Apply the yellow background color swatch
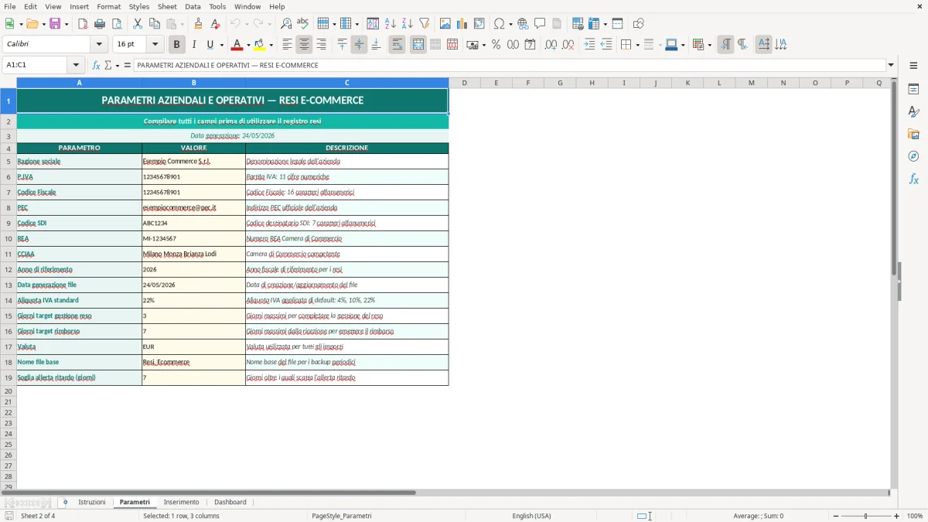The image size is (928, 522). pos(260,45)
